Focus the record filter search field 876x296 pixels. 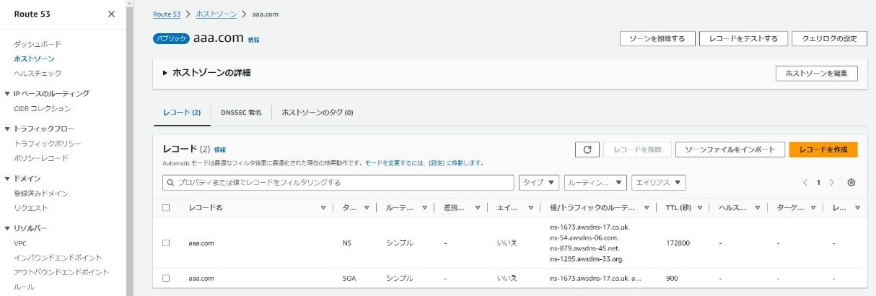tap(338, 183)
